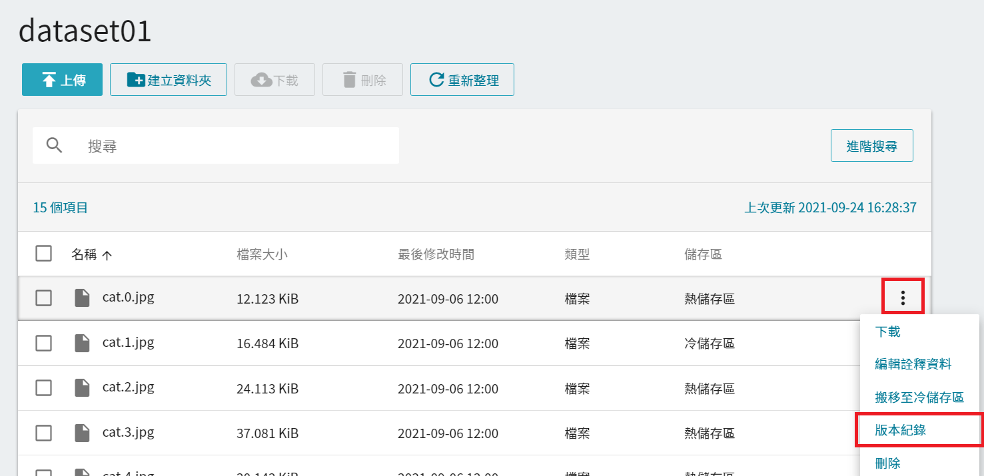Choose 下載 from the context menu
984x476 pixels.
[x=887, y=332]
